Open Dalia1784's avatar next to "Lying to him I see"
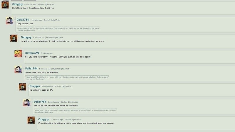The height and width of the screenshot is (132, 235). point(9,21)
